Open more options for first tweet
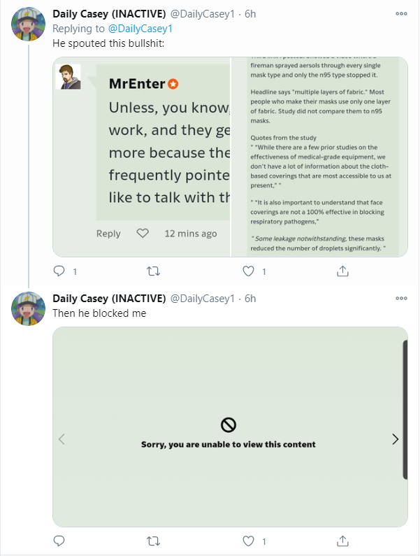 point(400,13)
